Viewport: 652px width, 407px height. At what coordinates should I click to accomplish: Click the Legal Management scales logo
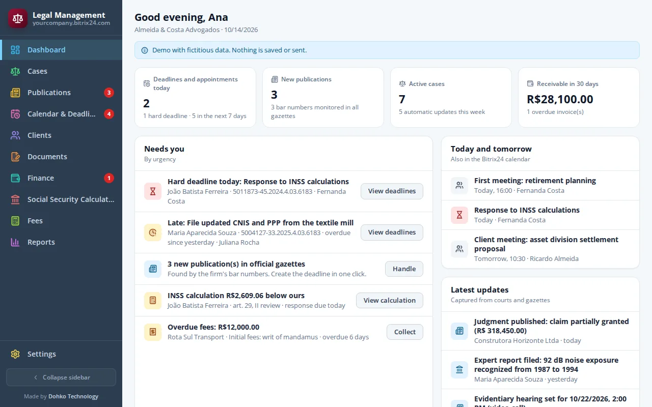[x=18, y=18]
